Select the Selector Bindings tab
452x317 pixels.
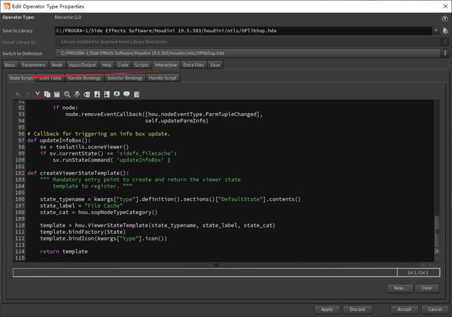[125, 78]
